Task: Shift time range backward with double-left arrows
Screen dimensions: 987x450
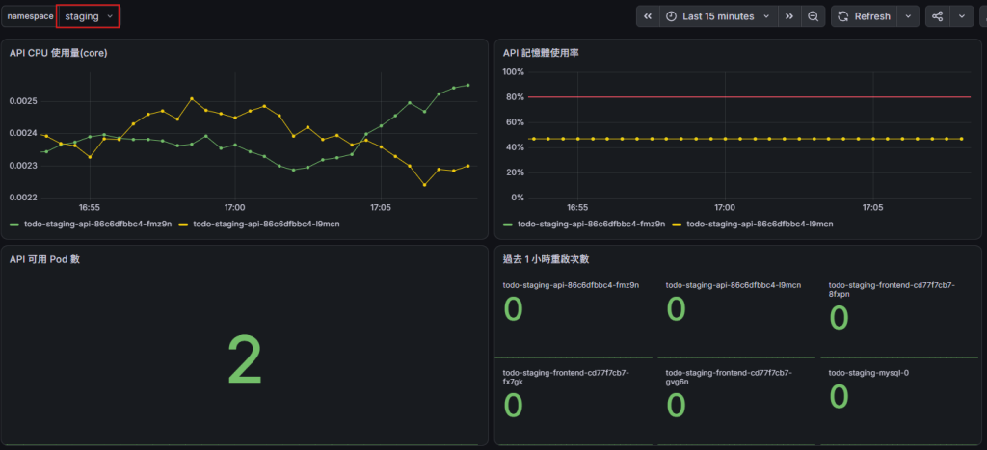Action: click(x=648, y=16)
